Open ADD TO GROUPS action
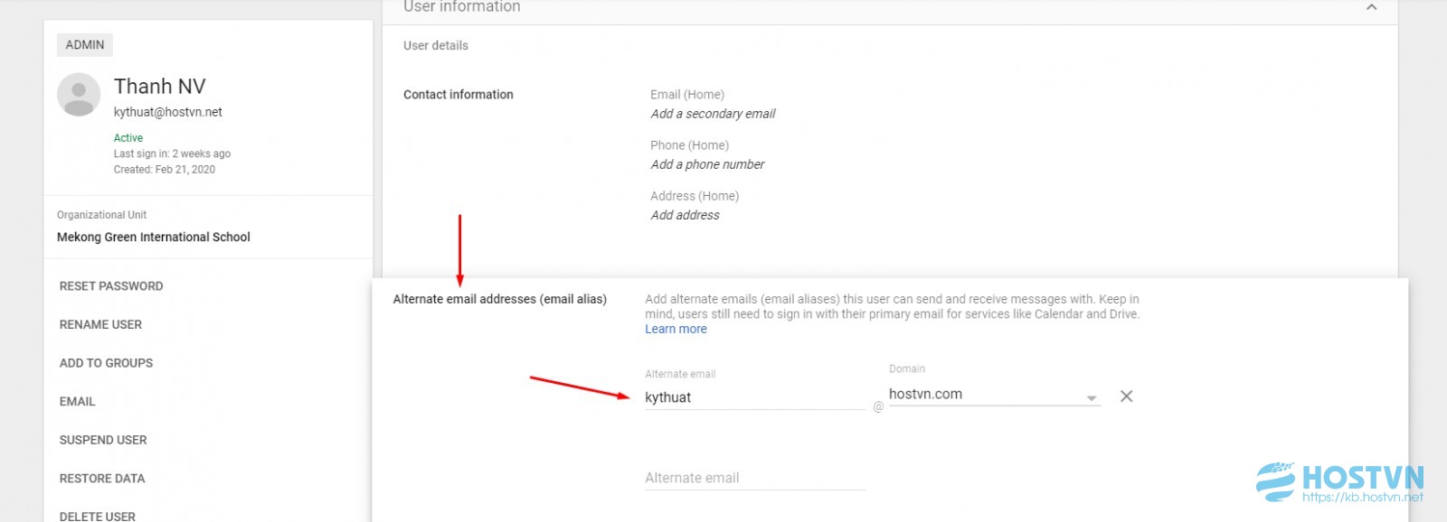Image resolution: width=1447 pixels, height=522 pixels. coord(106,363)
